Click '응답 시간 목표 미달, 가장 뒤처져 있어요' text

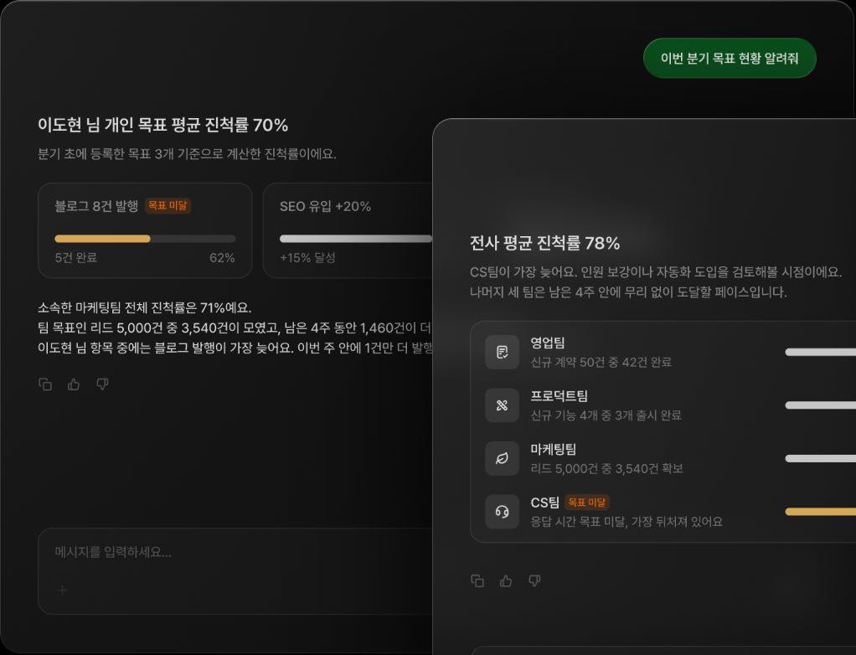coord(627,521)
